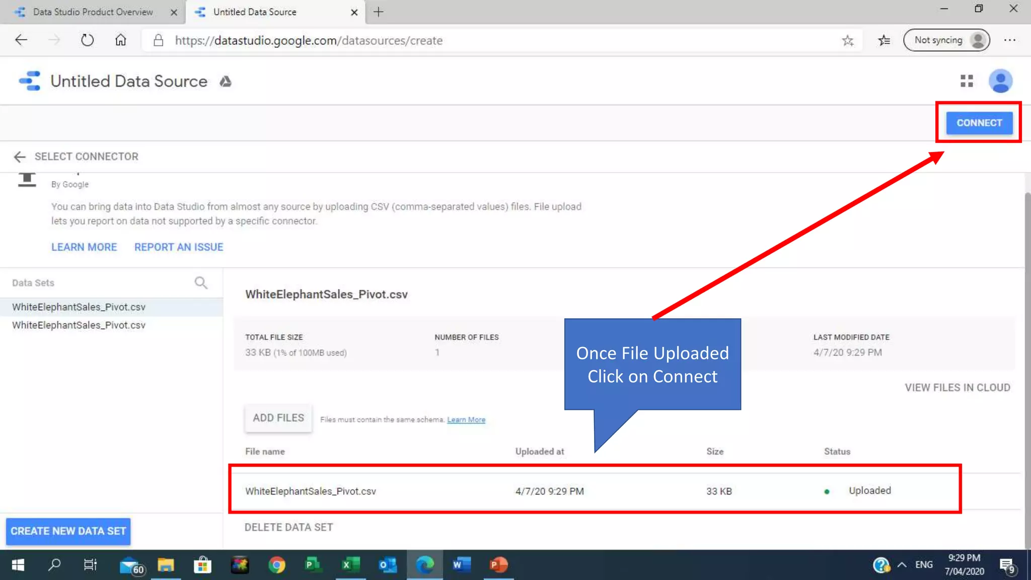Click the browser back arrow
The height and width of the screenshot is (580, 1031).
pyautogui.click(x=21, y=40)
